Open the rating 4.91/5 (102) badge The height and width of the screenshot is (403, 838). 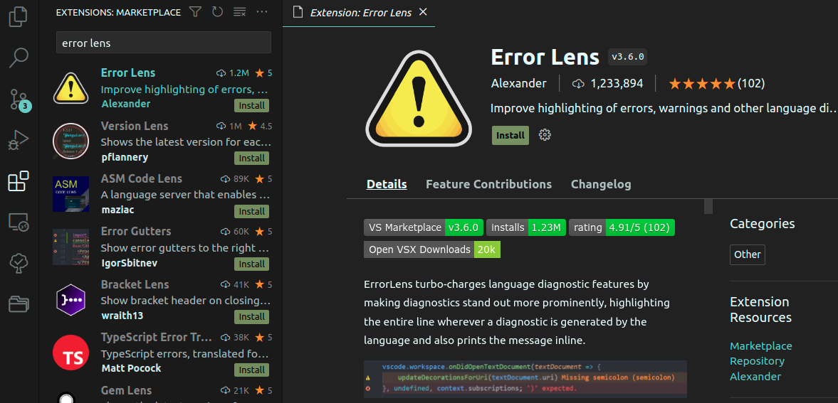tap(622, 227)
